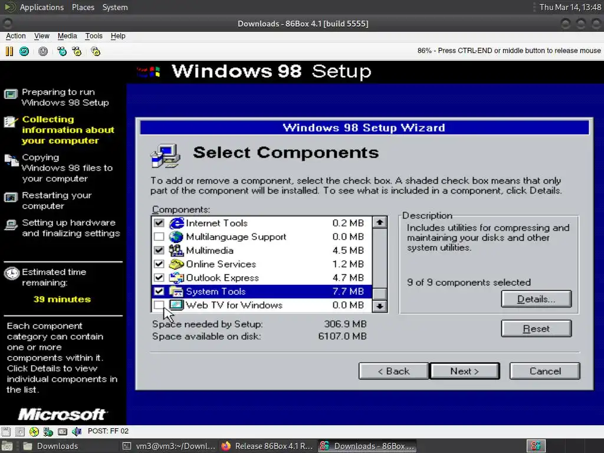The image size is (604, 453).
Task: Click the System Tools component icon
Action: point(176,291)
